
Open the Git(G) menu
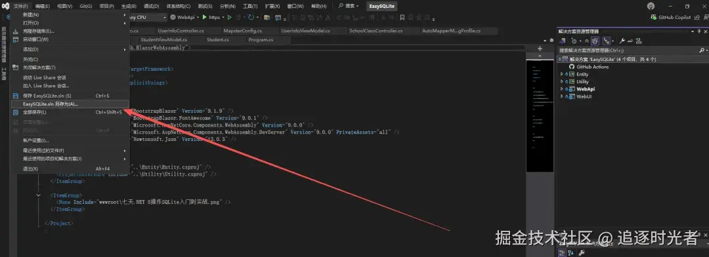tap(86, 7)
